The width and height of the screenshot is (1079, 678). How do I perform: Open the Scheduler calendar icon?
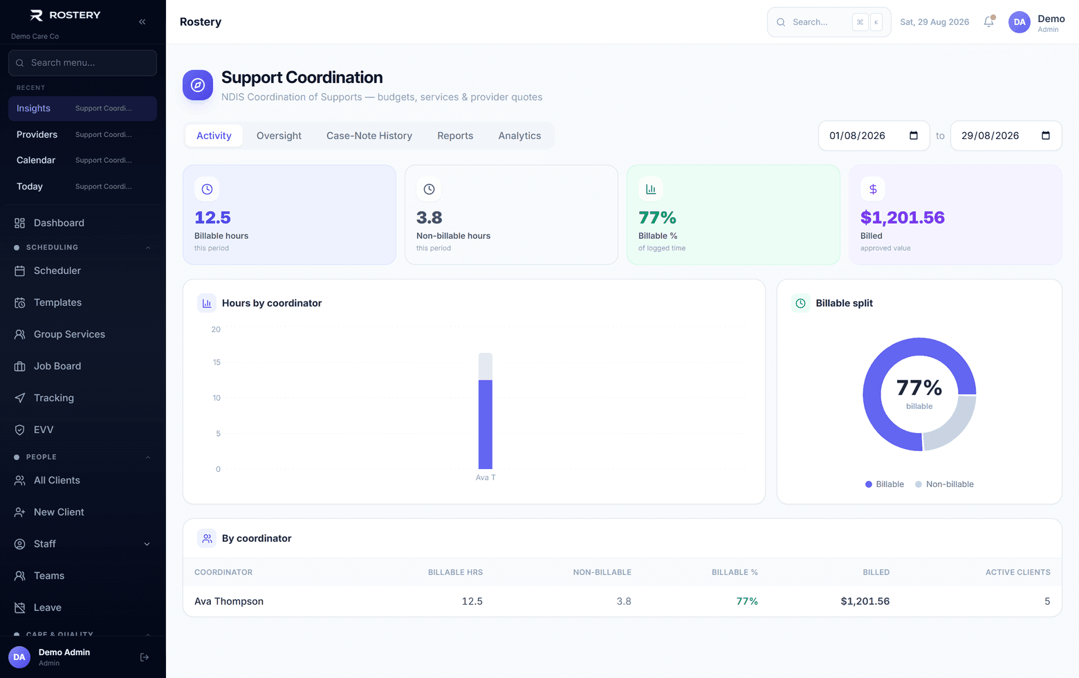[x=20, y=271]
